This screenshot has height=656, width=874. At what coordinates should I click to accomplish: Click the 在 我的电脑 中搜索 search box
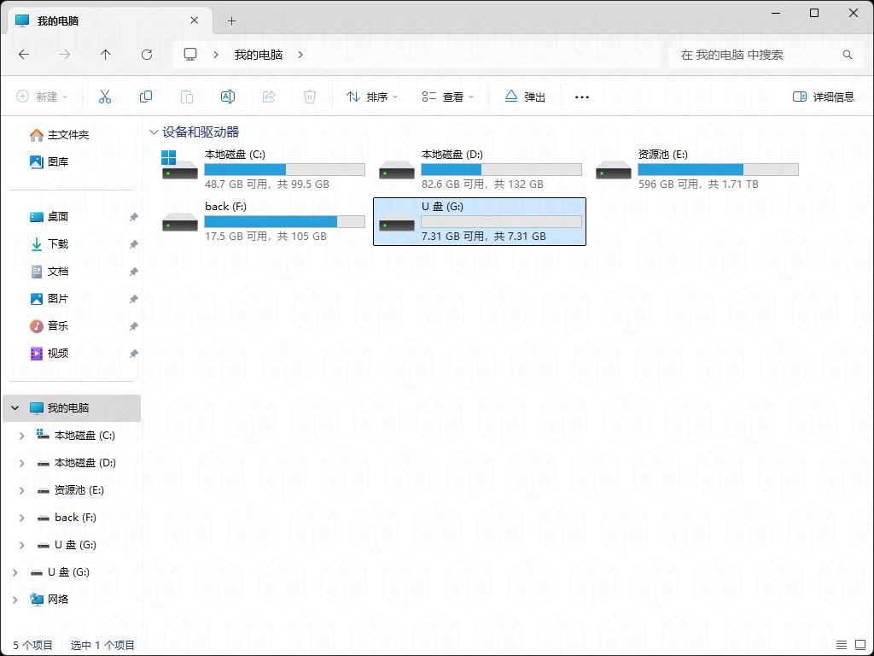point(755,55)
